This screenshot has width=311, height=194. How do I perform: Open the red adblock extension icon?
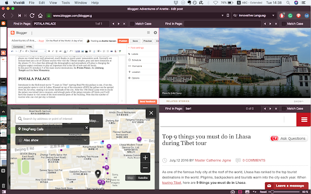coord(282,16)
